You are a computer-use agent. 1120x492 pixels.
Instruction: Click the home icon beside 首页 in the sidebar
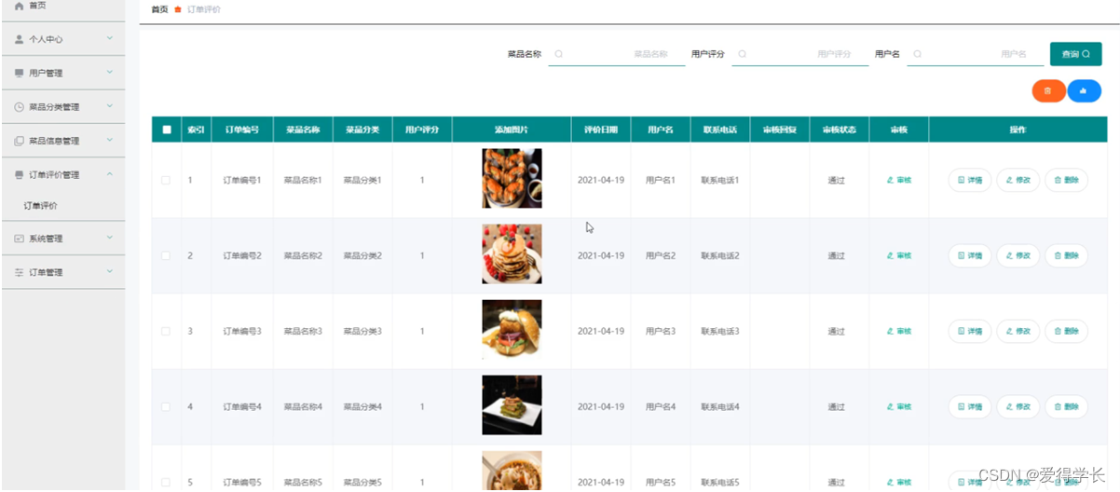[x=20, y=6]
